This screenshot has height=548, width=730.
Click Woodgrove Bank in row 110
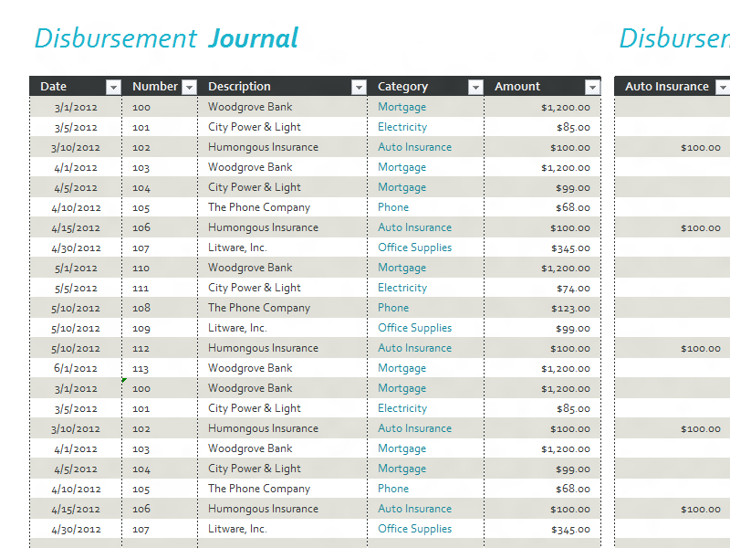click(250, 268)
